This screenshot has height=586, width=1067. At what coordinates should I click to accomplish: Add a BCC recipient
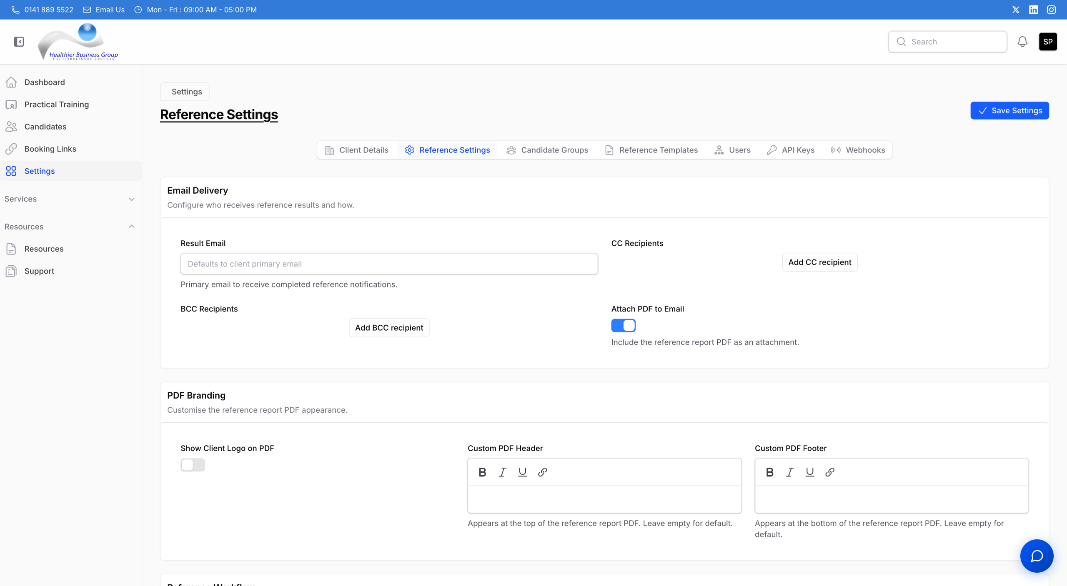coord(388,327)
